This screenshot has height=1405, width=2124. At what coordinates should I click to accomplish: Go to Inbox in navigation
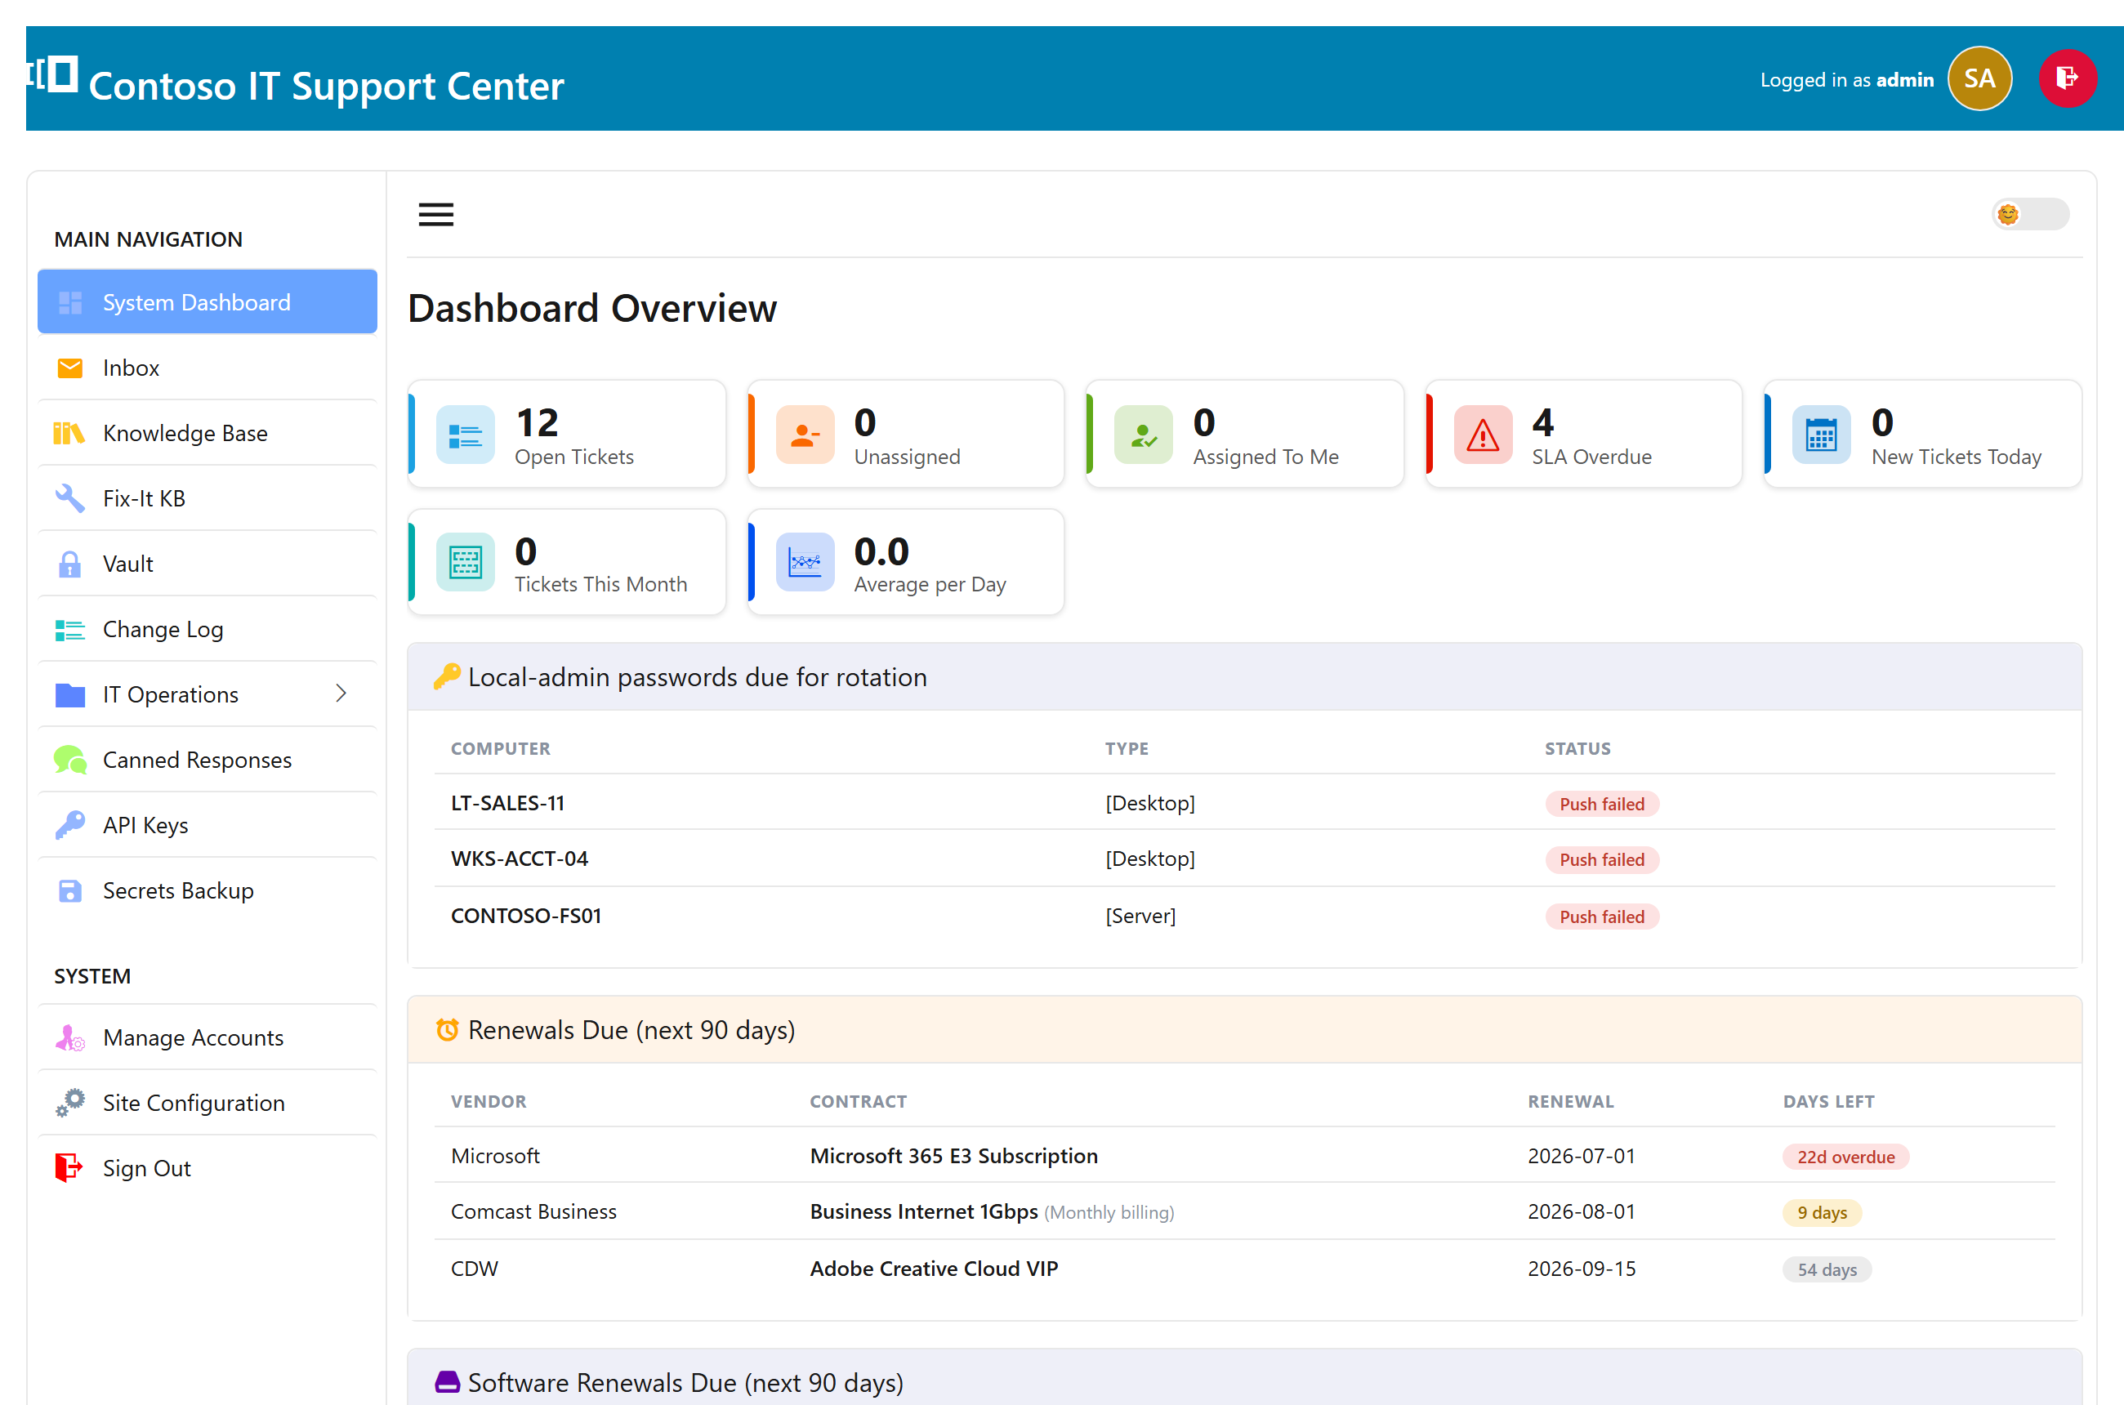click(207, 368)
